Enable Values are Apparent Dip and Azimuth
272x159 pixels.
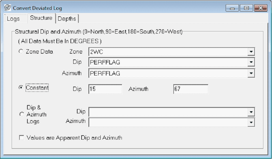click(x=22, y=138)
